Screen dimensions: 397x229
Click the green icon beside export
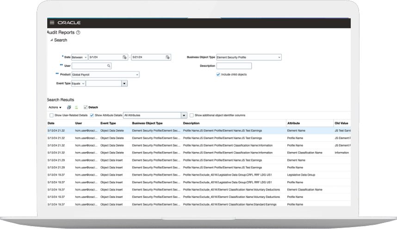click(x=76, y=107)
